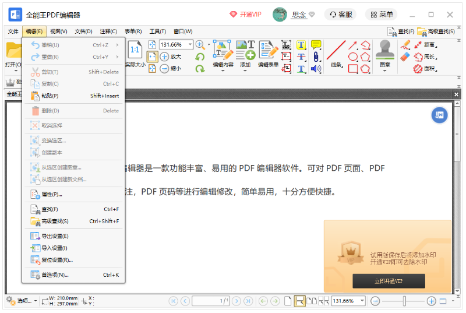
Task: Click the page number input field
Action: [x=210, y=301]
